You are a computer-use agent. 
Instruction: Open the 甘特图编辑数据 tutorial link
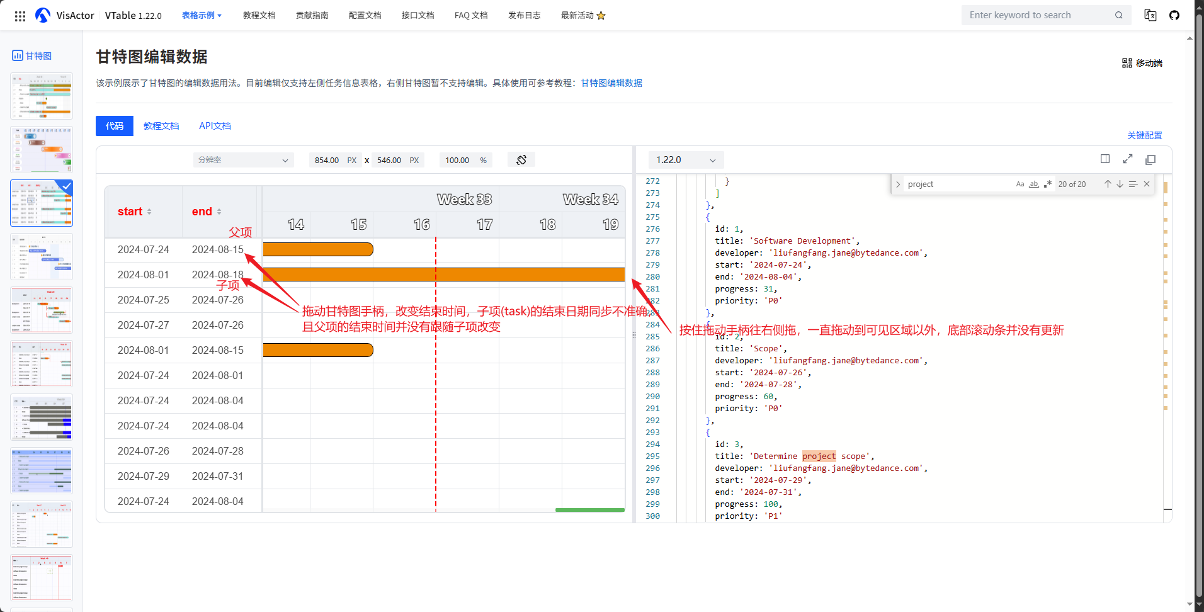611,83
